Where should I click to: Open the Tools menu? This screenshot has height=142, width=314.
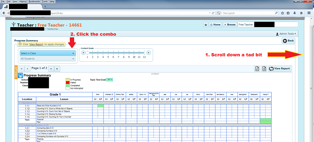pos(45,1)
